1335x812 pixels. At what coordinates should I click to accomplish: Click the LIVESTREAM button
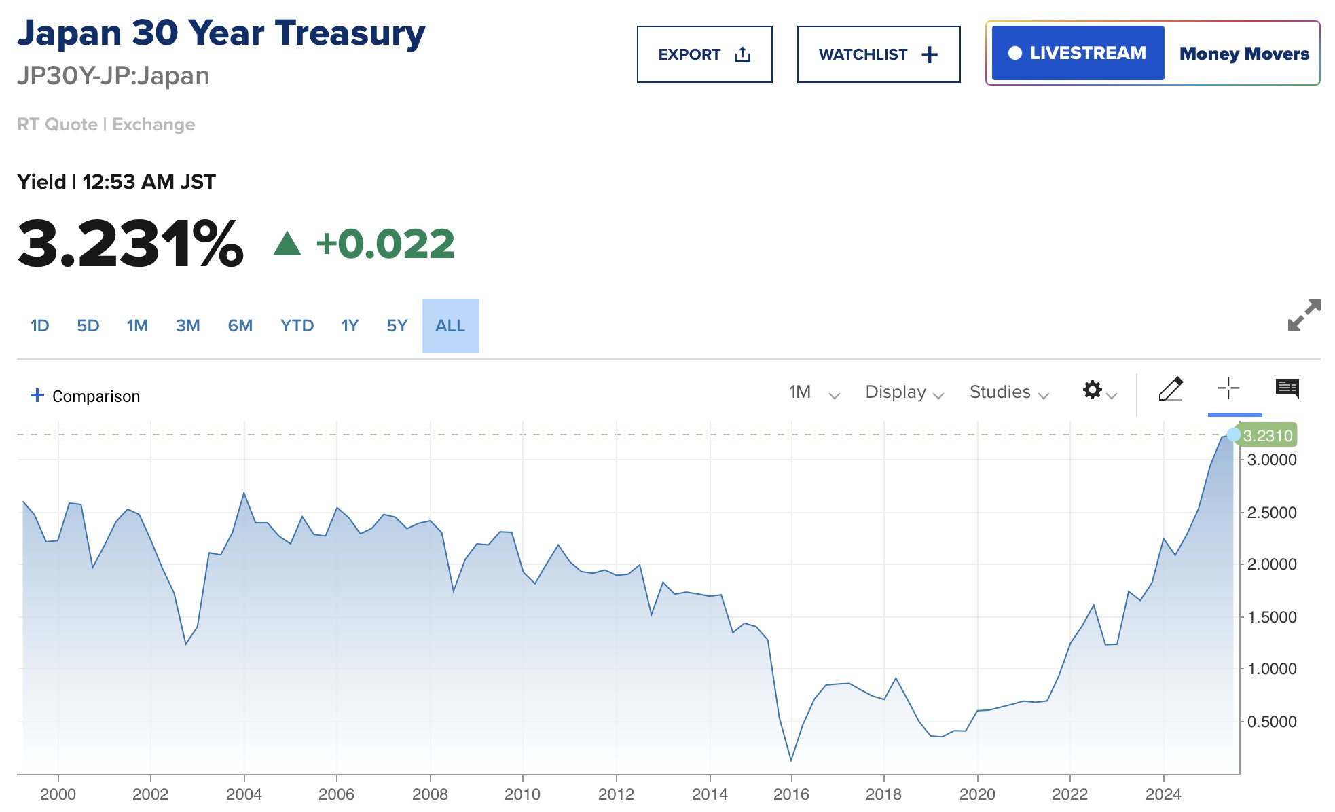(x=1078, y=53)
